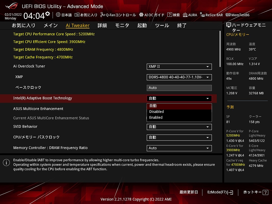Click the 04:04 clock time

(x=34, y=16)
